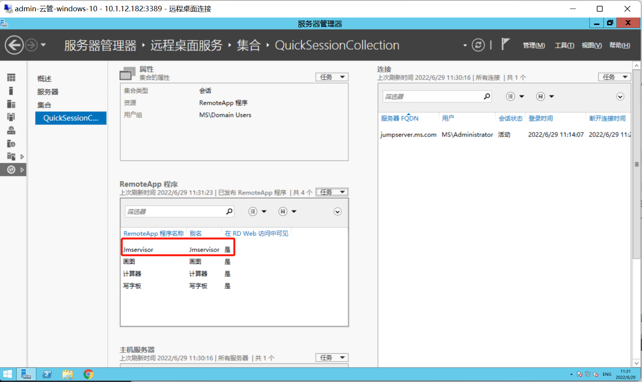Launch Google Chrome from the taskbar
This screenshot has height=382, width=642.
[88, 374]
